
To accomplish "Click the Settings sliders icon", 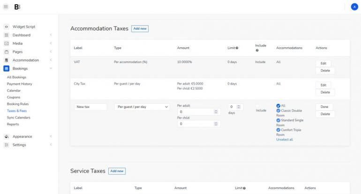I will [7, 145].
